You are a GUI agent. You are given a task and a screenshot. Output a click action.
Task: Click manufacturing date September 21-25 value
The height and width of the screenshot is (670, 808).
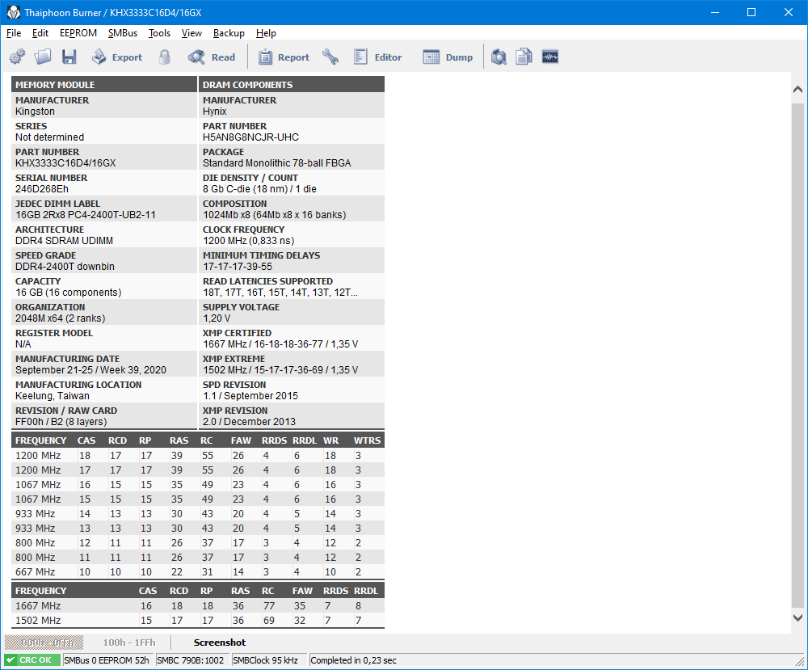(x=90, y=369)
